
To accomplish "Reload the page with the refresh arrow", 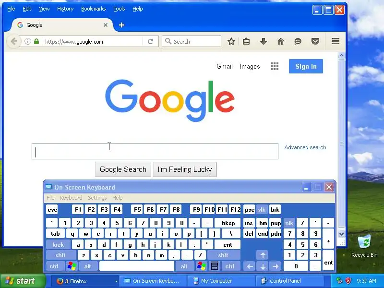I will pyautogui.click(x=150, y=41).
